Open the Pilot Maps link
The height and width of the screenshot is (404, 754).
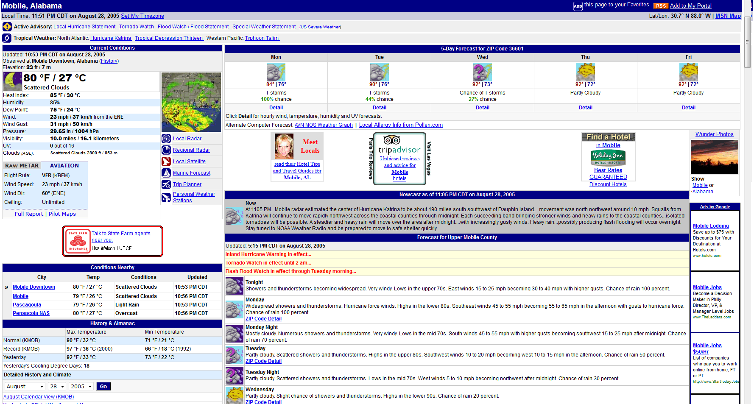click(62, 214)
